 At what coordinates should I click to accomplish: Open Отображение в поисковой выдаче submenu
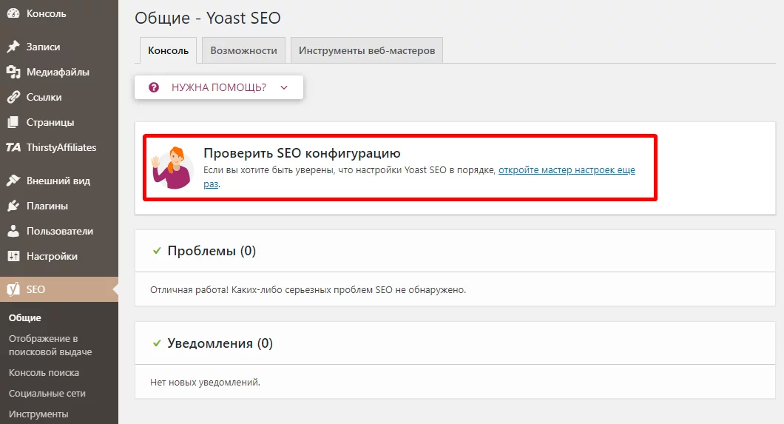click(x=50, y=345)
